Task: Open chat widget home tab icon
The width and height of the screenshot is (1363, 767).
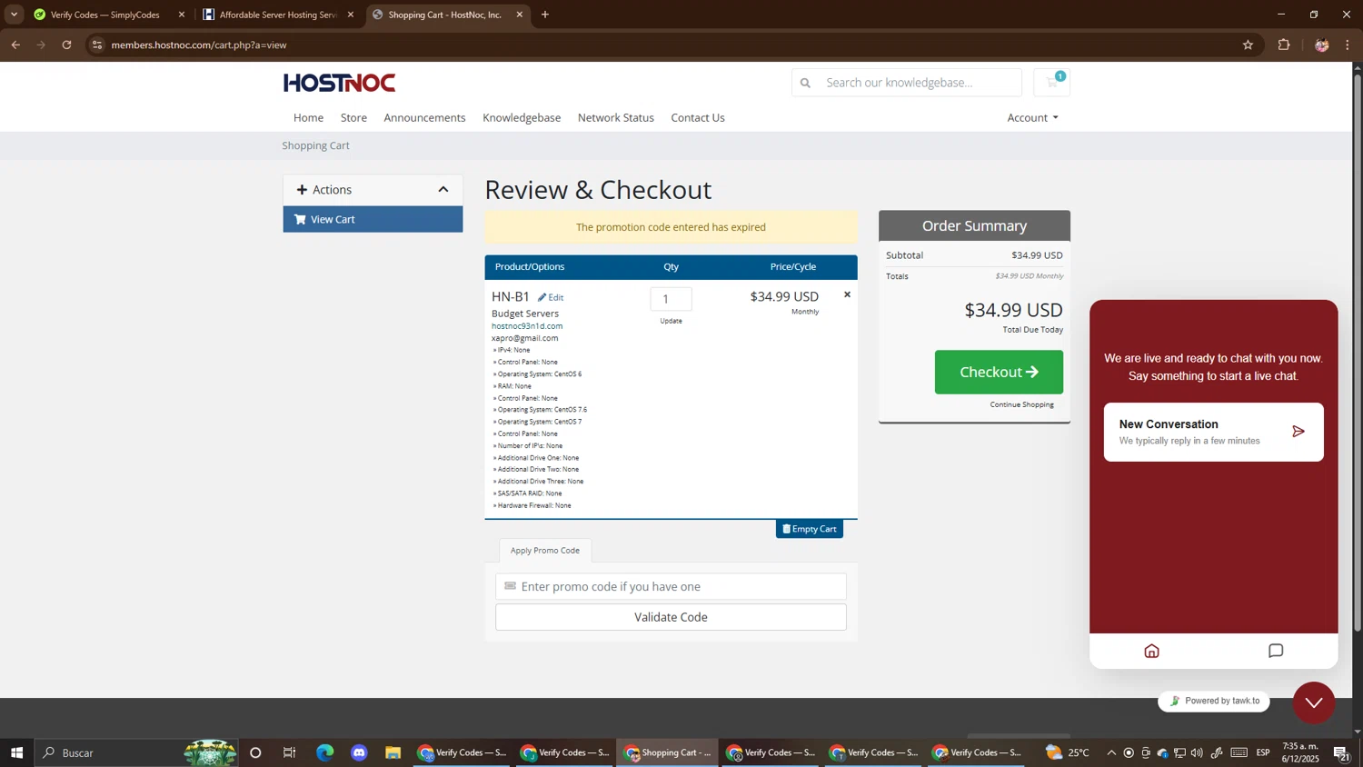Action: 1151,651
